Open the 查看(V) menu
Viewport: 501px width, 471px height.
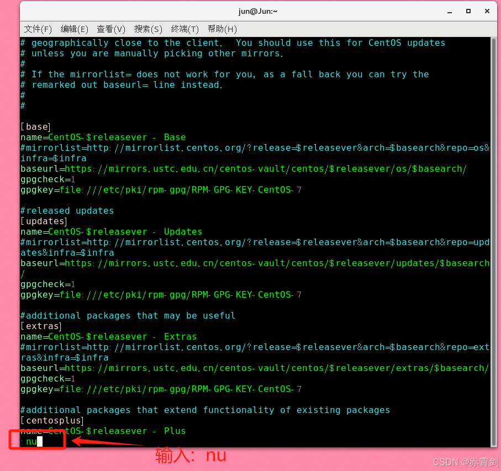111,29
